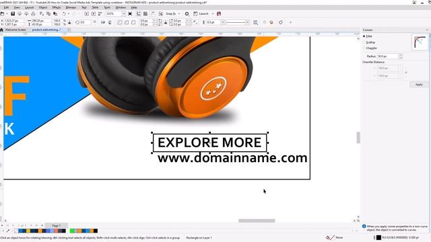Click the Paste icon in the toolbar

point(55,13)
